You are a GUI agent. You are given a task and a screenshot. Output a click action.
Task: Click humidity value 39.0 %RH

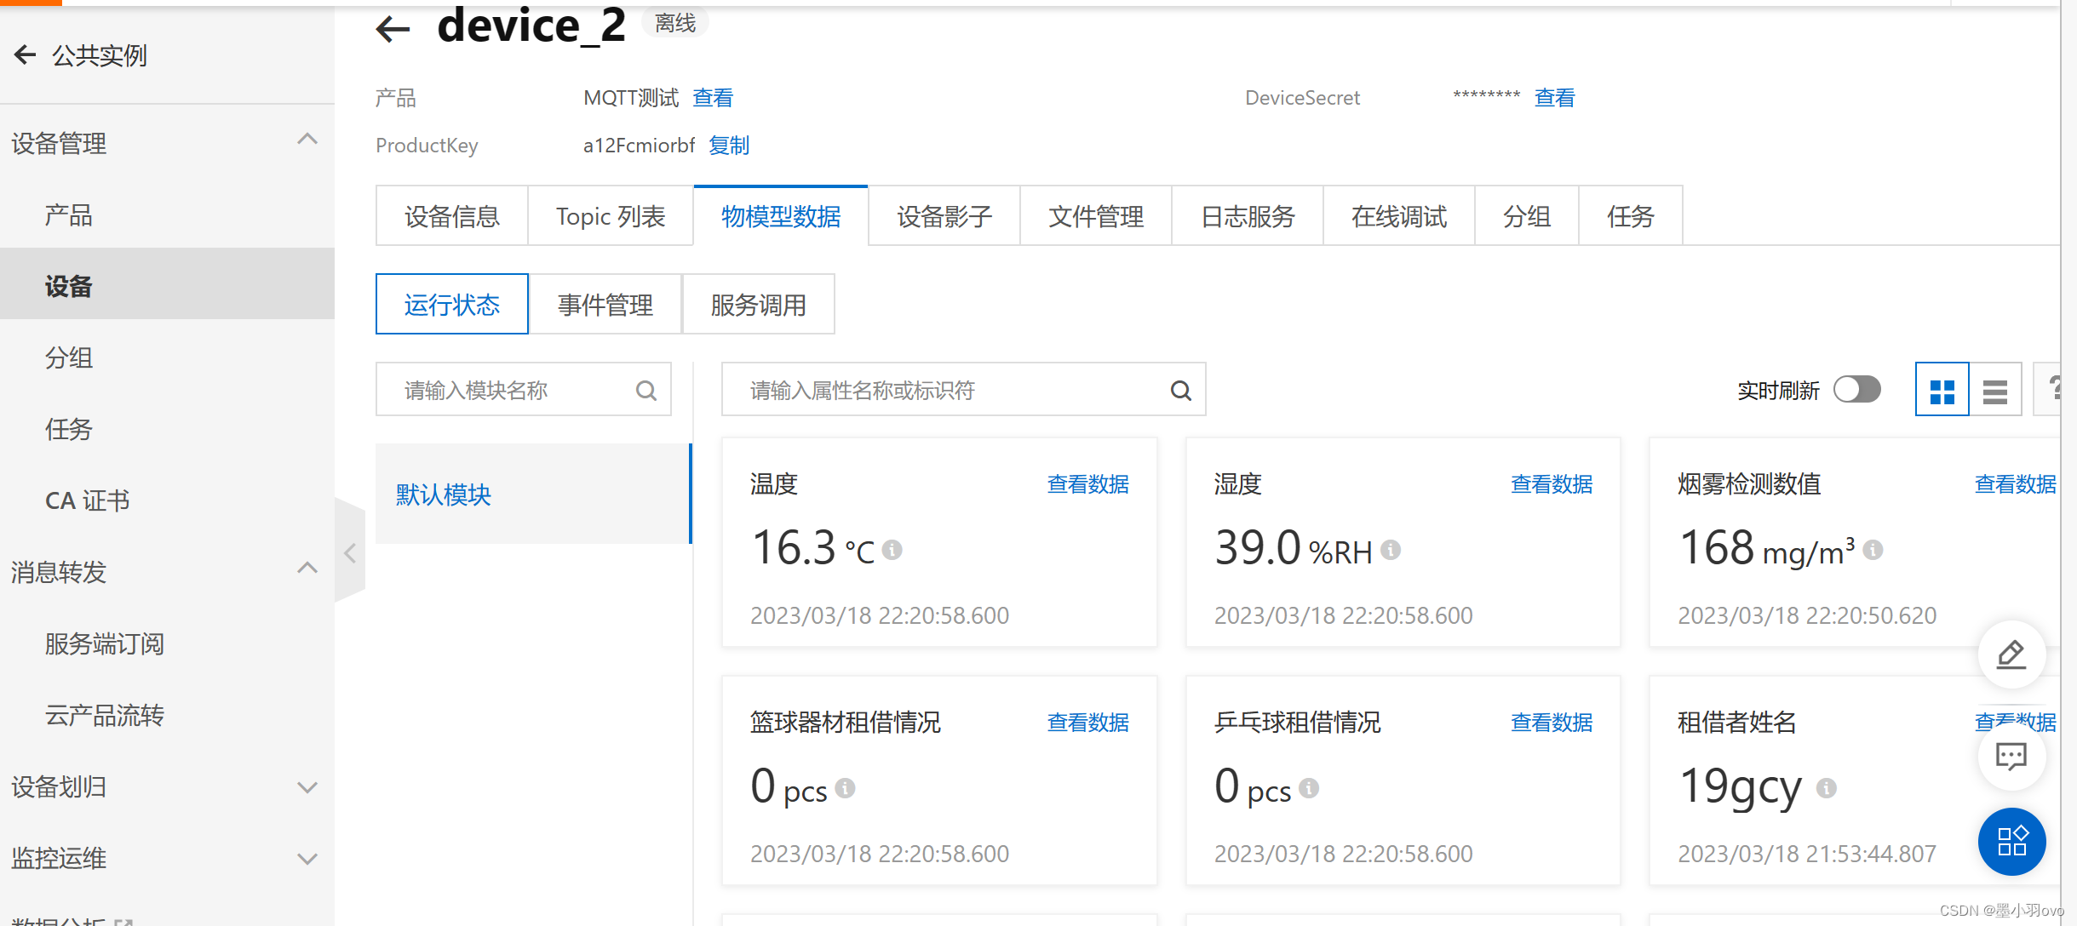point(1294,547)
